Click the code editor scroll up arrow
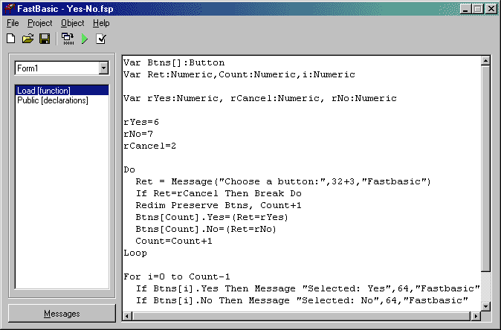The height and width of the screenshot is (330, 501). pos(485,62)
